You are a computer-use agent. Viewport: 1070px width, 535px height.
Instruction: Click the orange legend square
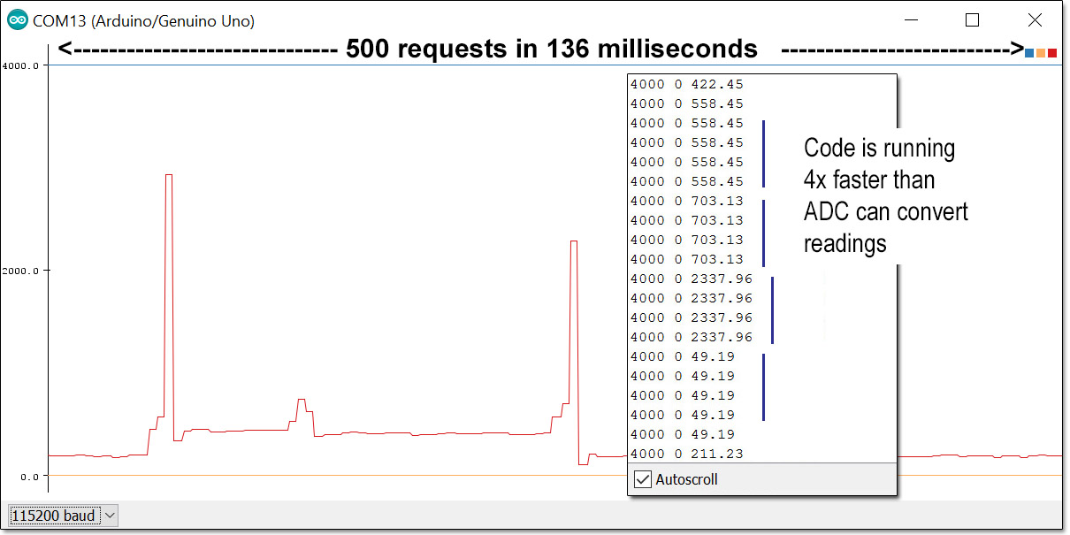[x=1041, y=53]
